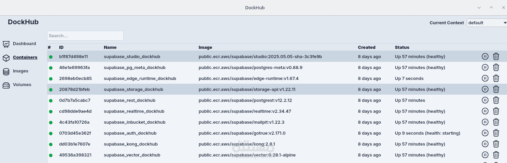Delete the supabase_rest_dockhub container
The image size is (507, 163).
tap(496, 100)
